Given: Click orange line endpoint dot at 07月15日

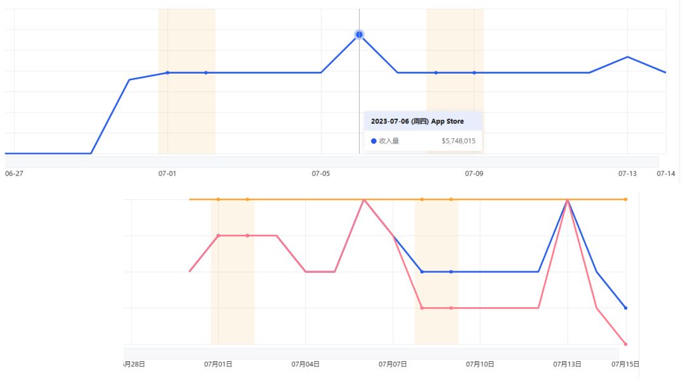Looking at the screenshot, I should point(625,199).
